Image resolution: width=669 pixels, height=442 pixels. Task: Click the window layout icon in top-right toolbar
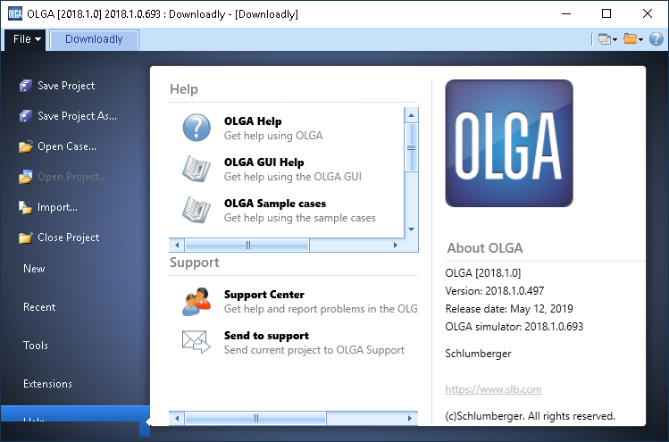[x=604, y=39]
